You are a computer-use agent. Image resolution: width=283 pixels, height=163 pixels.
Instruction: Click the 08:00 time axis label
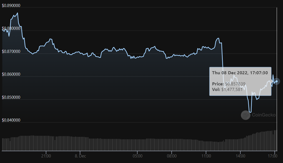(172, 156)
